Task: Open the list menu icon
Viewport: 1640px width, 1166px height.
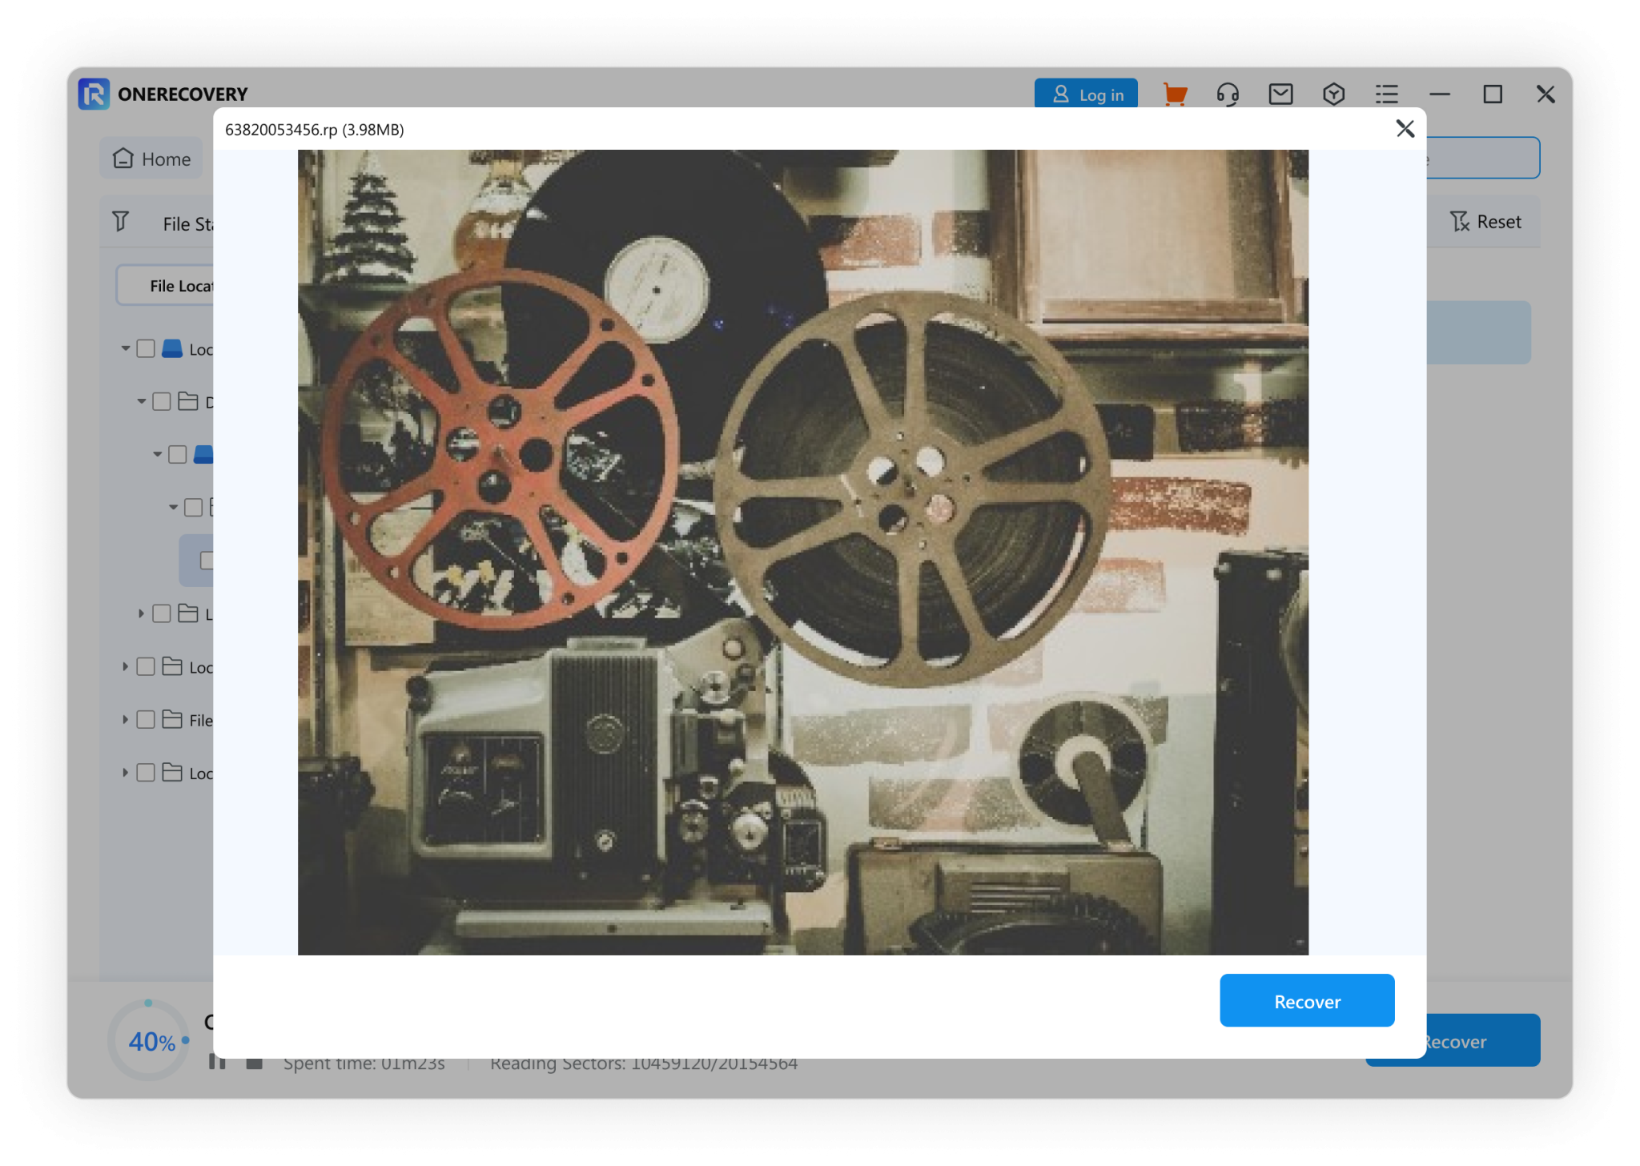Action: pos(1386,94)
